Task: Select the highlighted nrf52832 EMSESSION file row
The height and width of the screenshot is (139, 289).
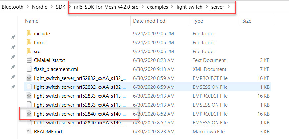Action: 80,87
